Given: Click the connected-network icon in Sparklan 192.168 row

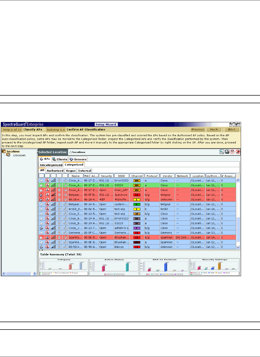Looking at the screenshot, I should (x=47, y=237).
